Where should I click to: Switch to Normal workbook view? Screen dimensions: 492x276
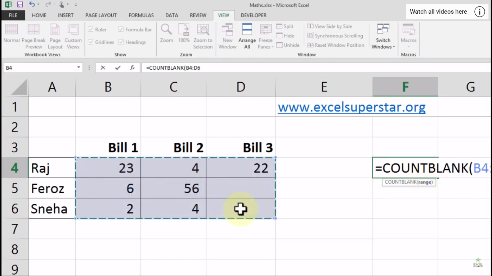[x=12, y=33]
